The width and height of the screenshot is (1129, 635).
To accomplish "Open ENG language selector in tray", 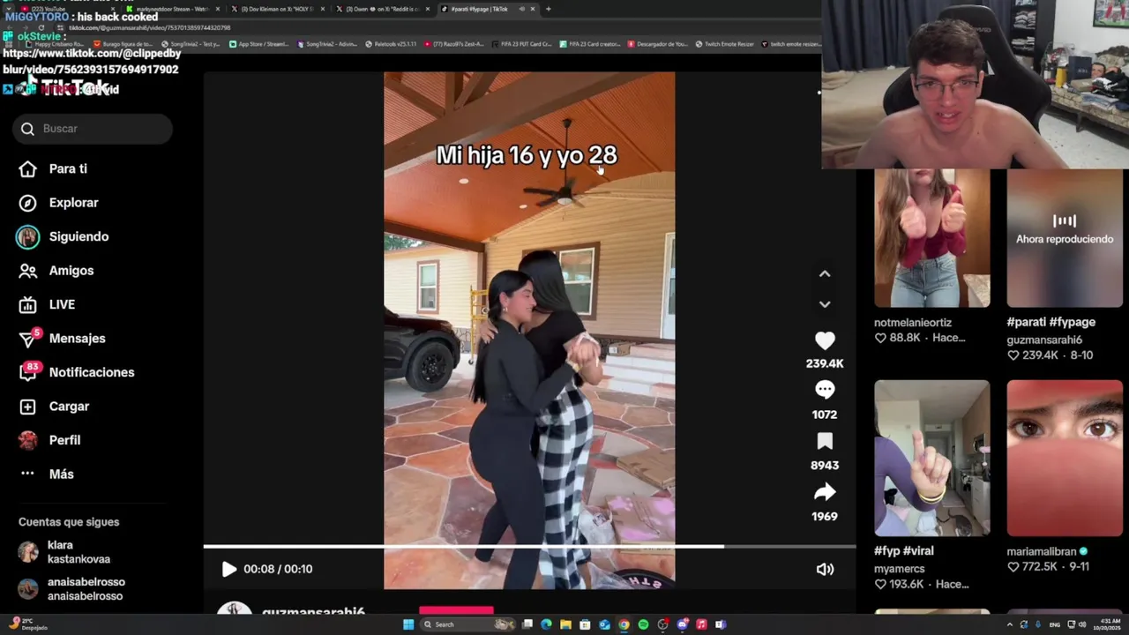I will tap(1054, 624).
